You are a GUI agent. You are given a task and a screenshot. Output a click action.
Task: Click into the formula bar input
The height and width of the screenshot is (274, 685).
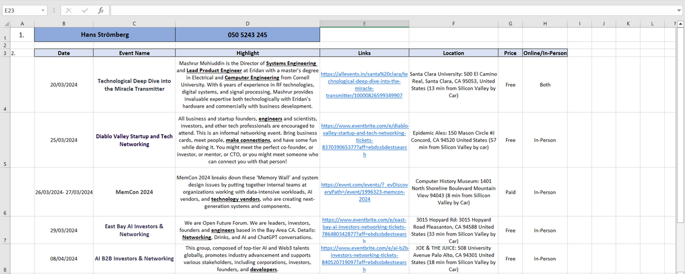[x=392, y=11]
